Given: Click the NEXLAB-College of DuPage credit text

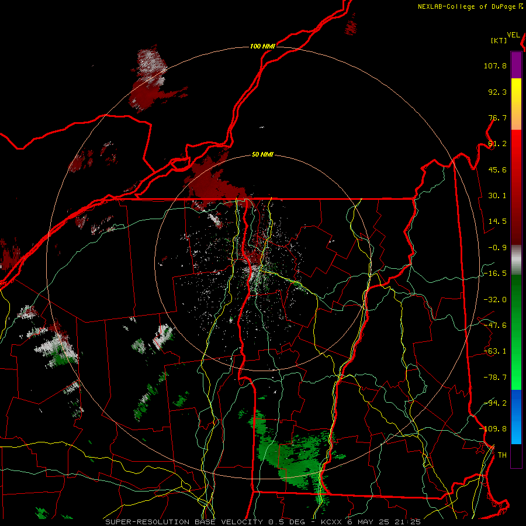Looking at the screenshot, I should click(470, 6).
